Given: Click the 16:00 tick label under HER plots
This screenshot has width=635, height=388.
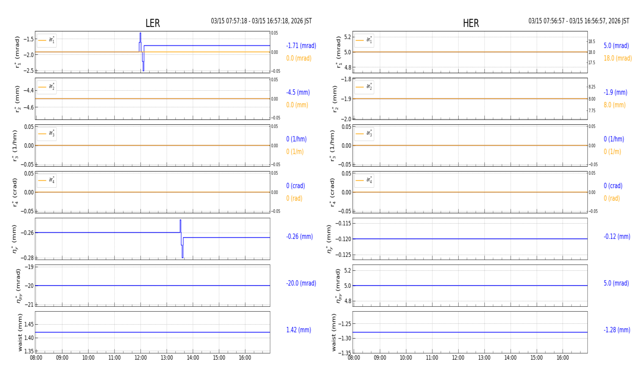Looking at the screenshot, I should coord(563,358).
